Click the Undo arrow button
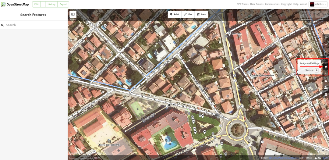329x160 pixels. (x=303, y=14)
